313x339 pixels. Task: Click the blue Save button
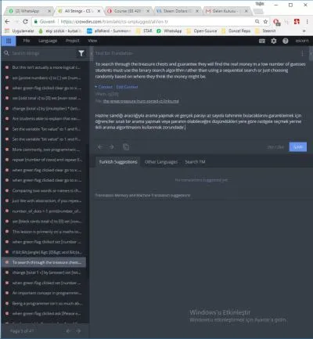point(298,147)
